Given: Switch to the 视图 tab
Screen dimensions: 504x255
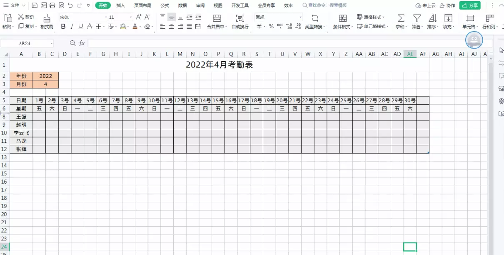Looking at the screenshot, I should coord(218,5).
